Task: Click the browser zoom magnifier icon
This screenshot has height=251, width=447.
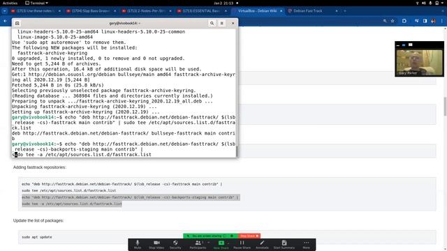Action: pyautogui.click(x=385, y=21)
